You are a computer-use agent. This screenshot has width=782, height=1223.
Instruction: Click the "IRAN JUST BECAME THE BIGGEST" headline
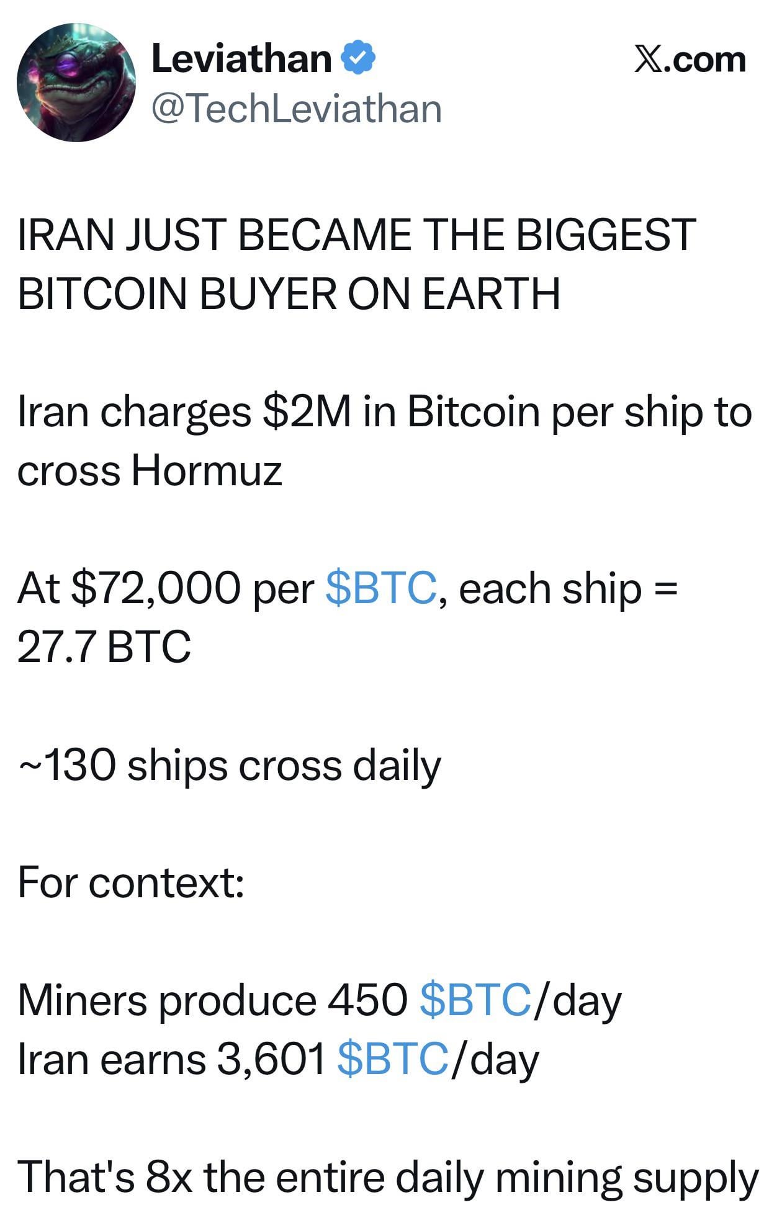point(356,235)
